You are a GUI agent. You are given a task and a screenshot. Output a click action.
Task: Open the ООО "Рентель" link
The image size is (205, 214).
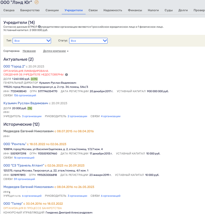(15, 144)
